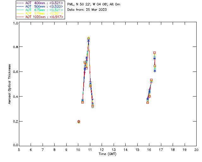
Task: Click the y-axis label 0.8
Action: 15,47
